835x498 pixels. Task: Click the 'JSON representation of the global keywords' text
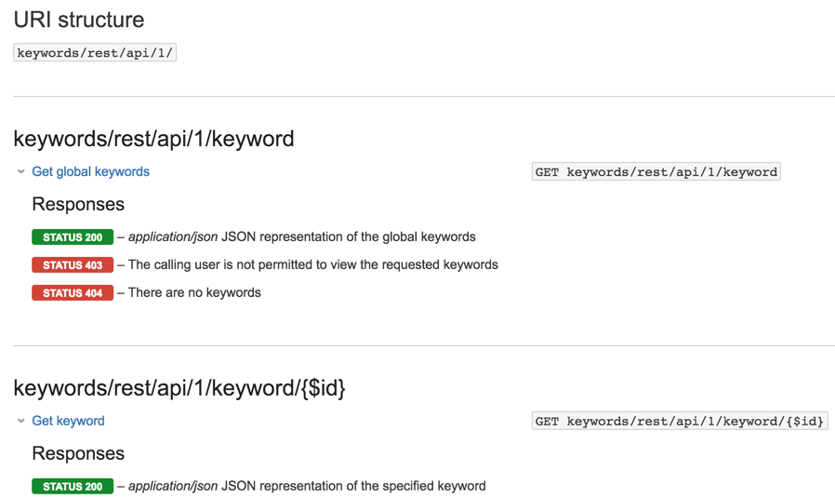[349, 236]
